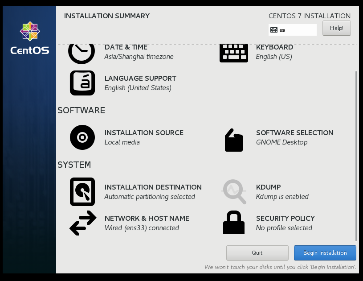Screen dimensions: 363x281
Task: Click the English (United States) text
Action: tap(138, 88)
